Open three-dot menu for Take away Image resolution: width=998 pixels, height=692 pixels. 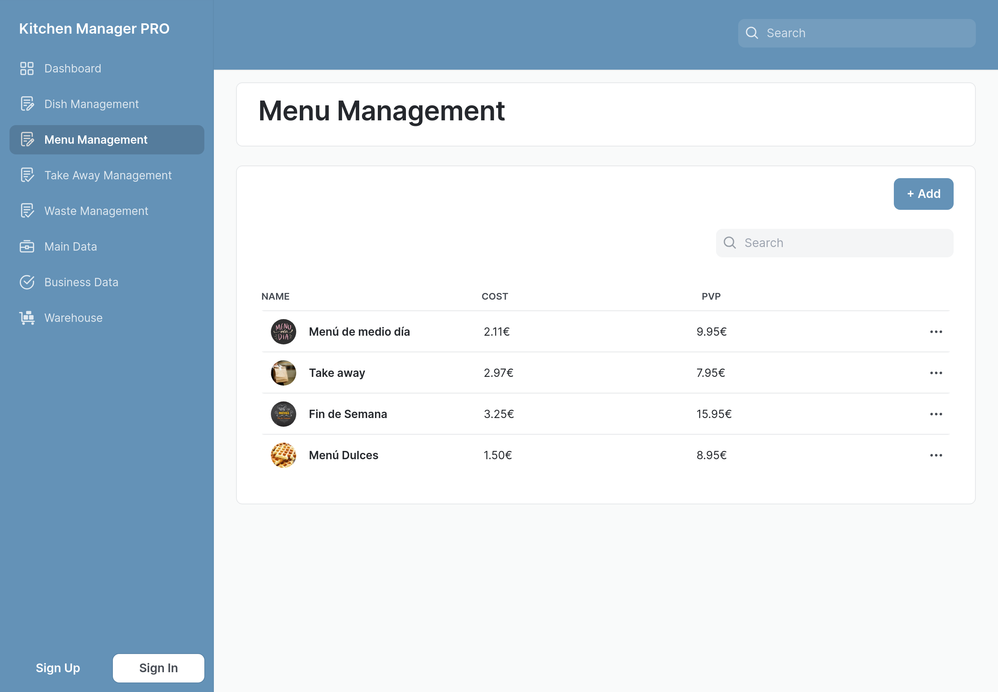[x=935, y=373]
